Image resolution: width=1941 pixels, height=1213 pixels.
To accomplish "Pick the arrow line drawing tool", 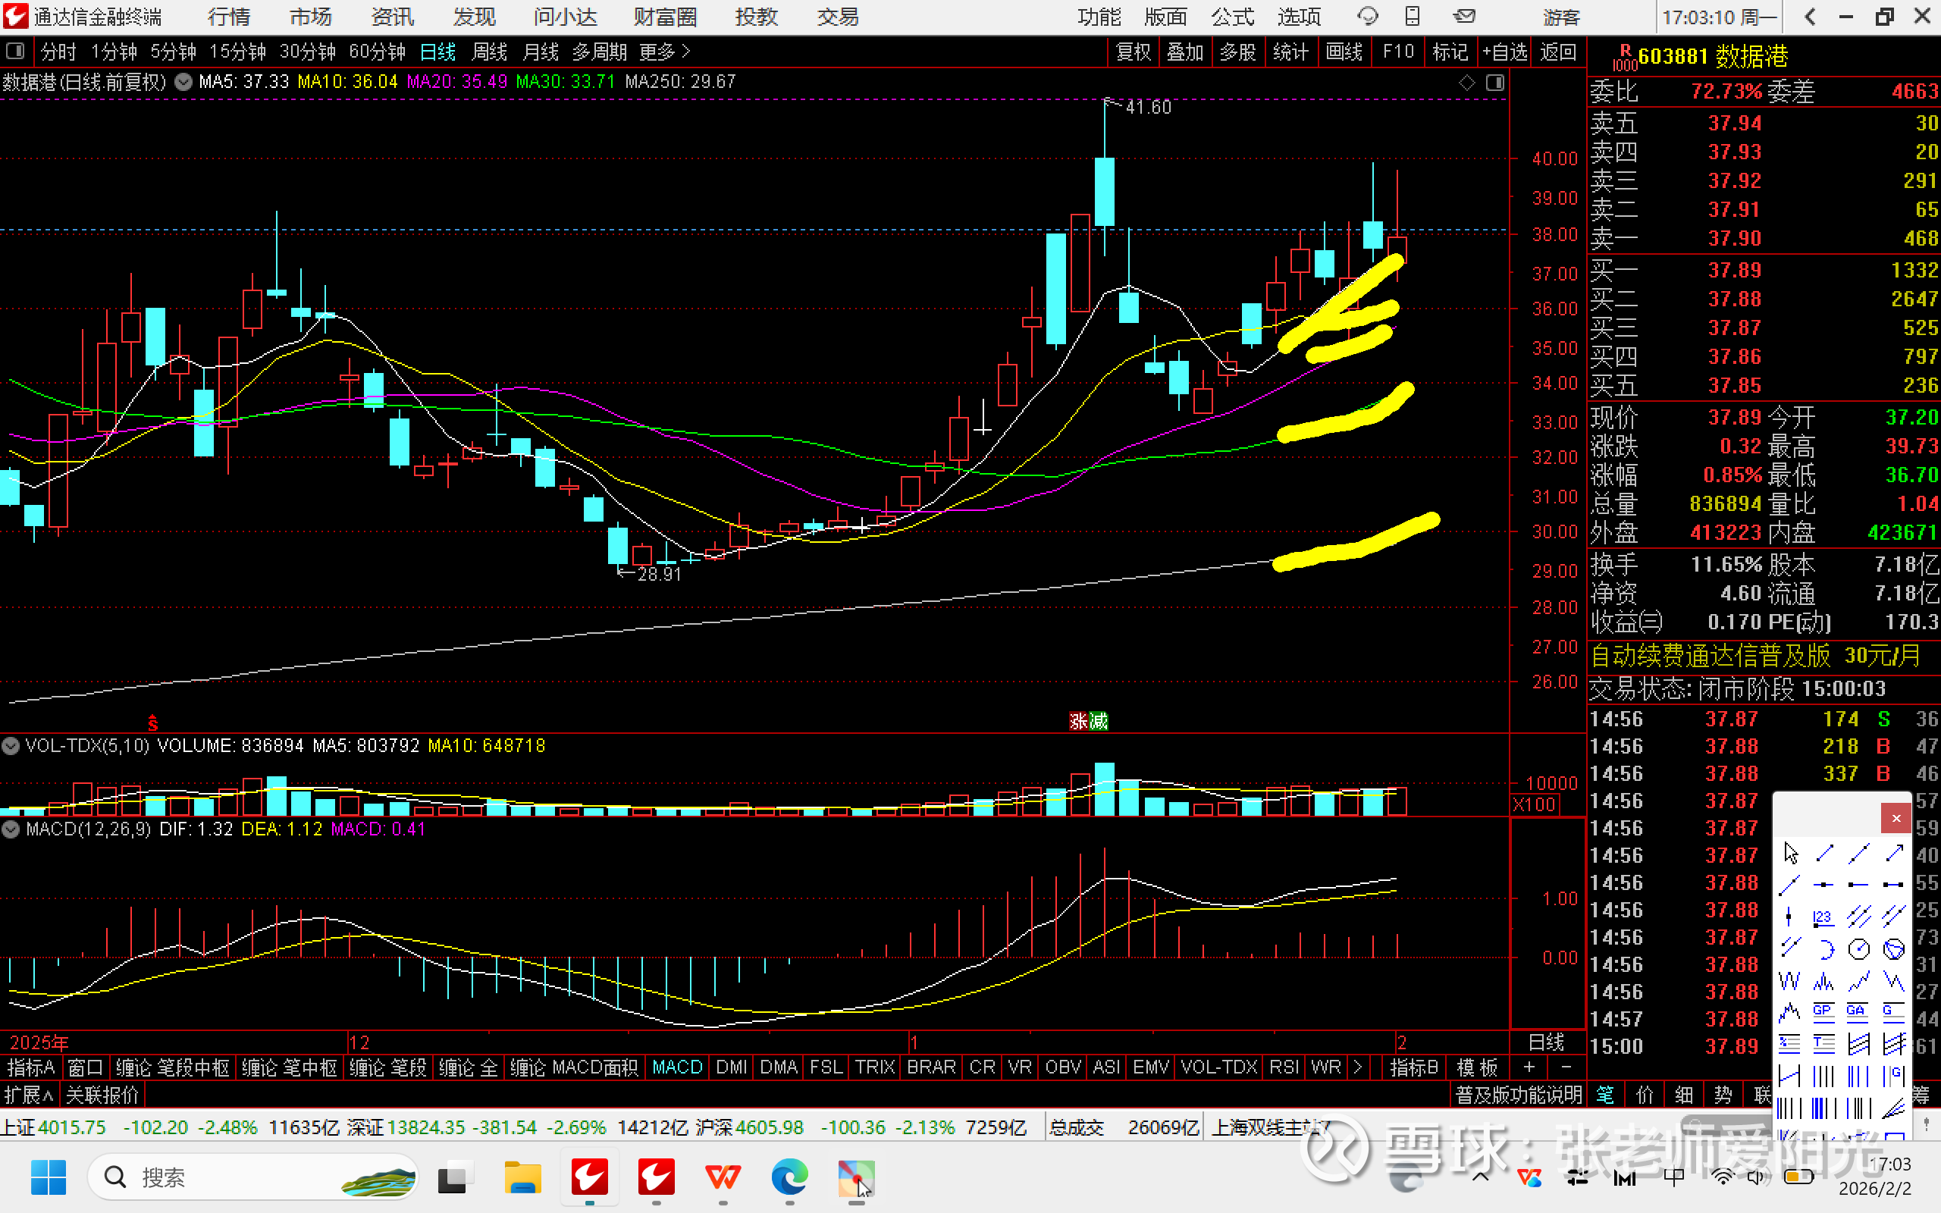I will 1894,853.
